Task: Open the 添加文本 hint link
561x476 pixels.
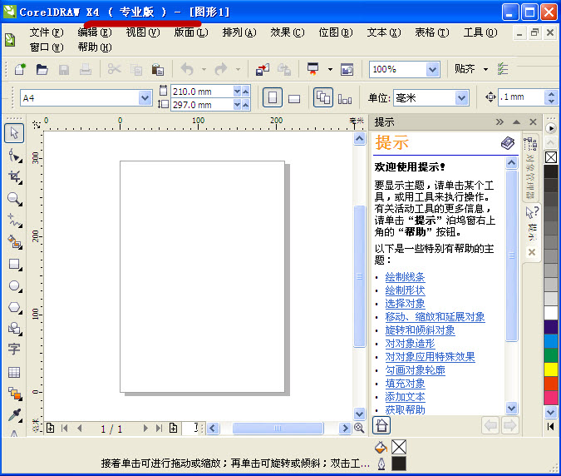Action: pos(405,397)
